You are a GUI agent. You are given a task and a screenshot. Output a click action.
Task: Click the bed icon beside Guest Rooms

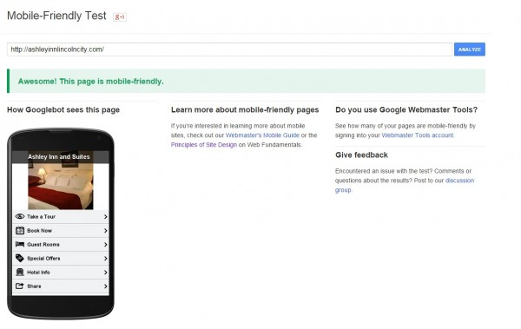coord(20,244)
